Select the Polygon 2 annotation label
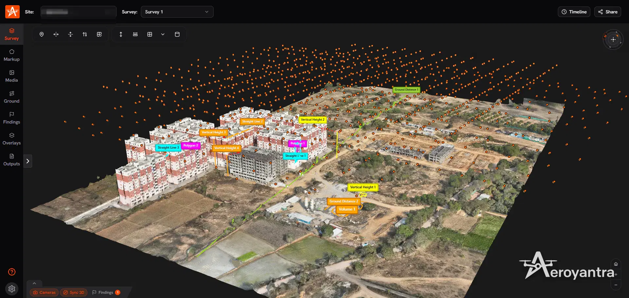The width and height of the screenshot is (629, 298). tap(191, 145)
